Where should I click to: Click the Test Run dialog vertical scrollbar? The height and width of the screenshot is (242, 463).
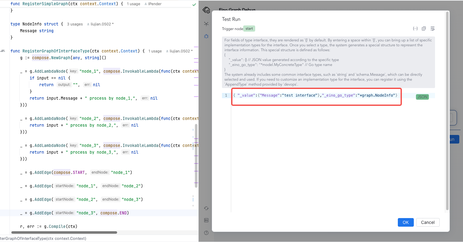447,110
